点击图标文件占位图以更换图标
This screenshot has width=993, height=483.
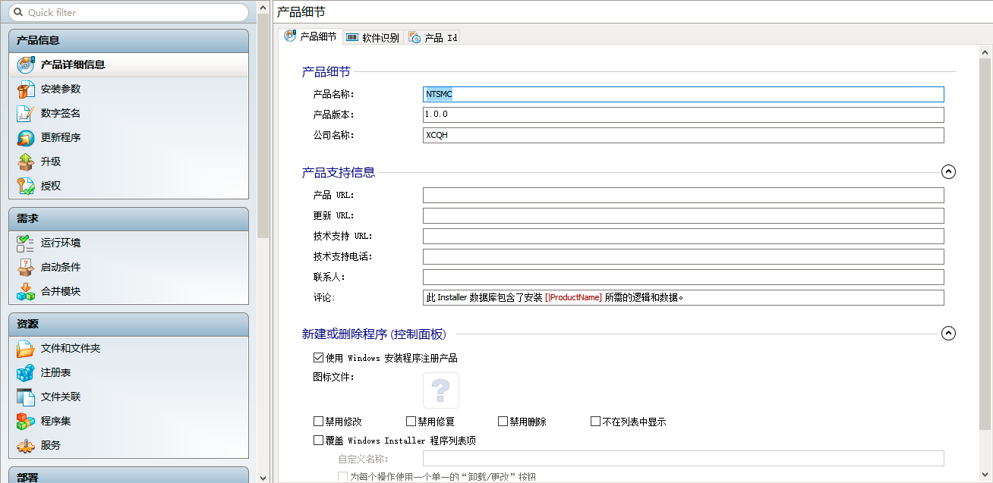coord(442,390)
